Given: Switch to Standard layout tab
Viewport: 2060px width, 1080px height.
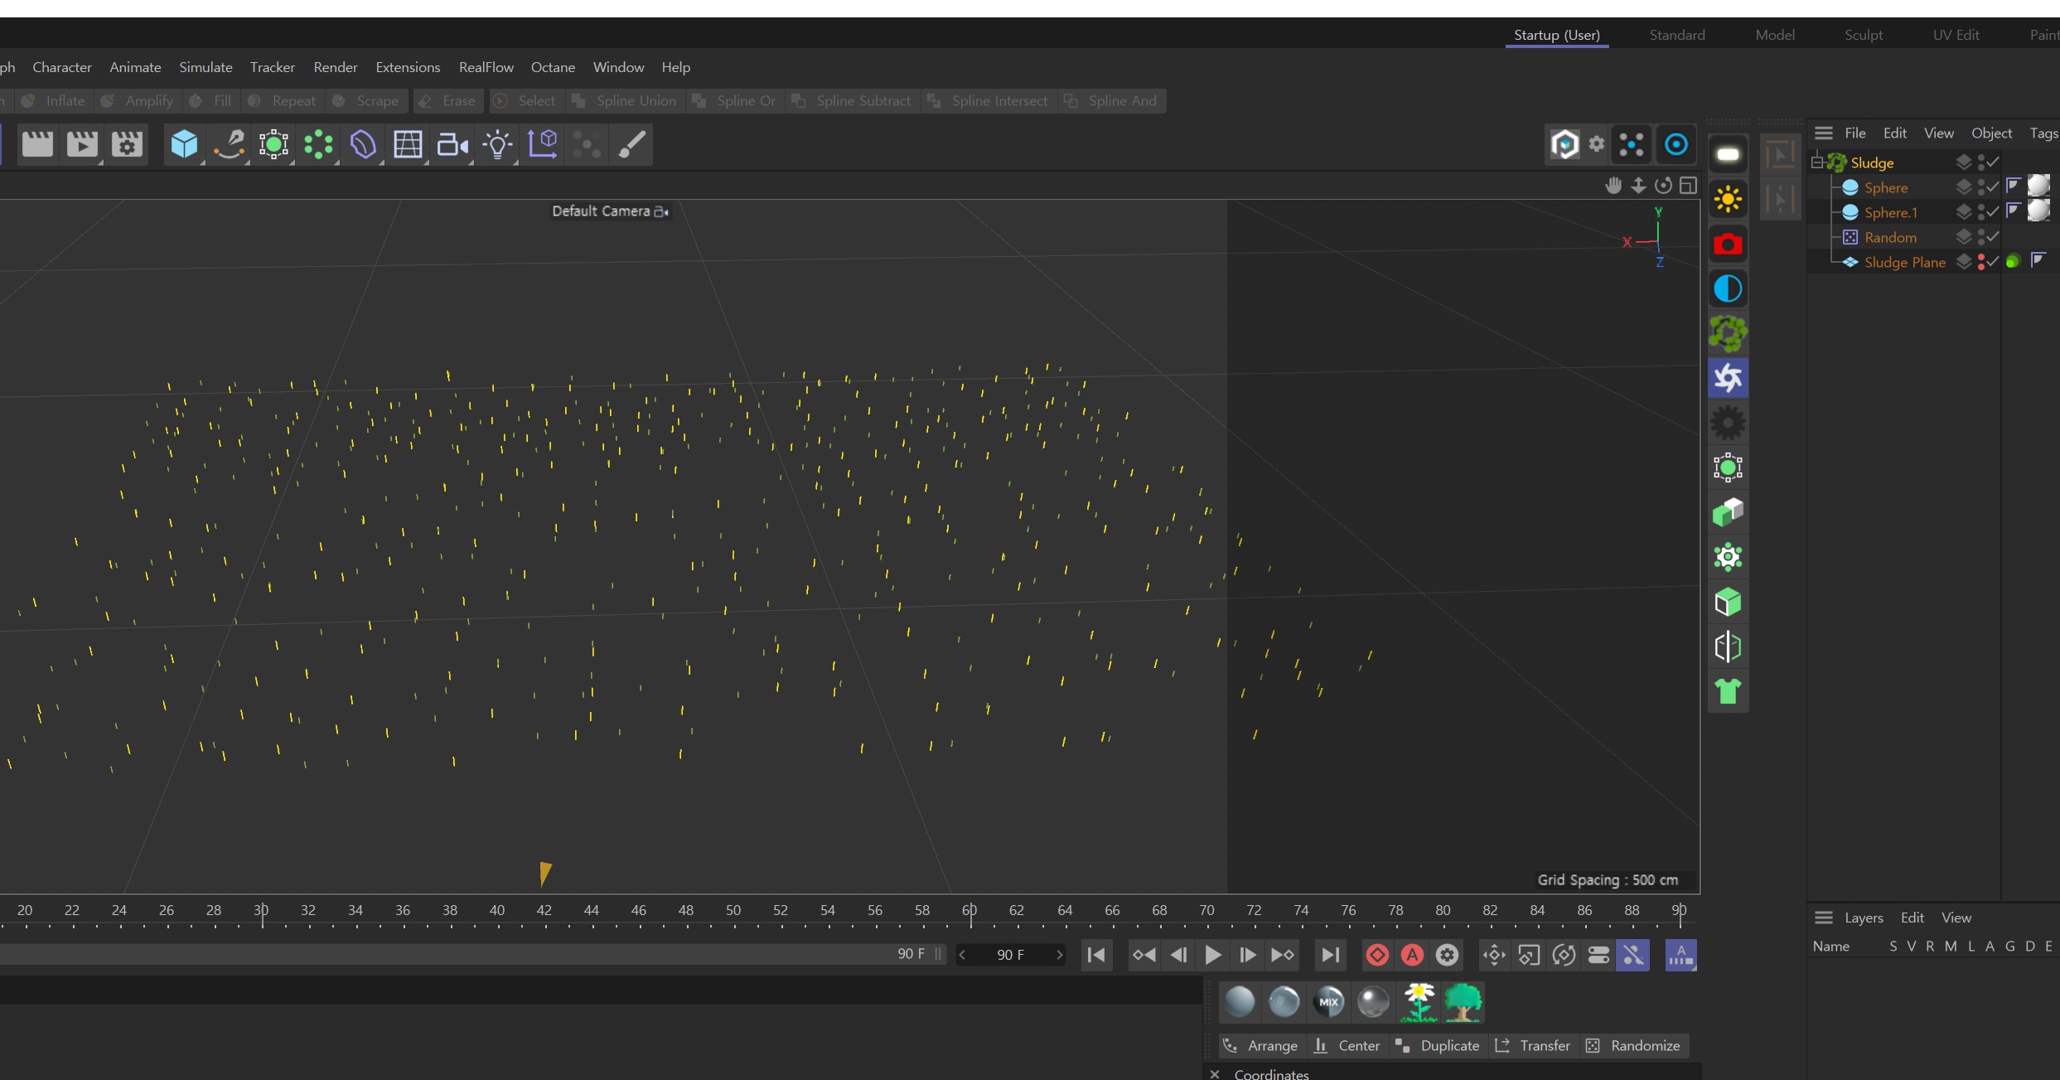Looking at the screenshot, I should click(1677, 35).
